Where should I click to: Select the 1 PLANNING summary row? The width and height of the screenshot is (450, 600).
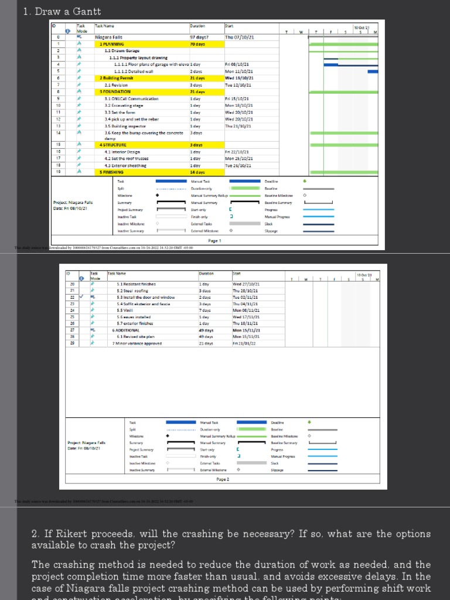pyautogui.click(x=159, y=44)
